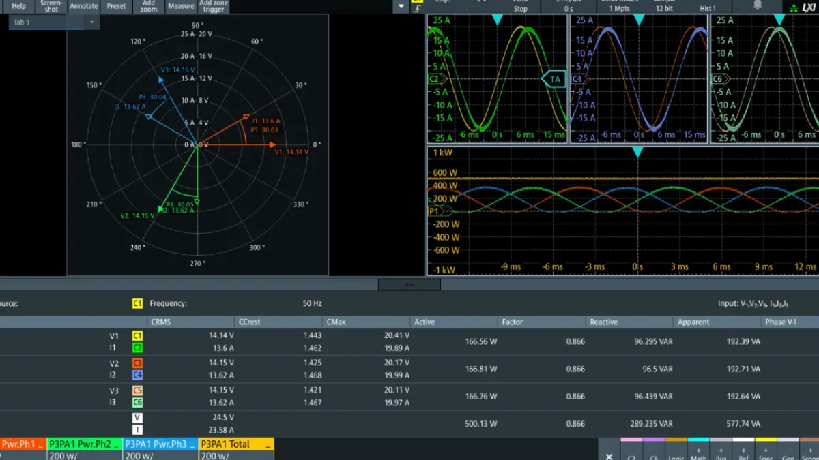Click the C4 channel marker
This screenshot has height=460, width=819.
579,79
